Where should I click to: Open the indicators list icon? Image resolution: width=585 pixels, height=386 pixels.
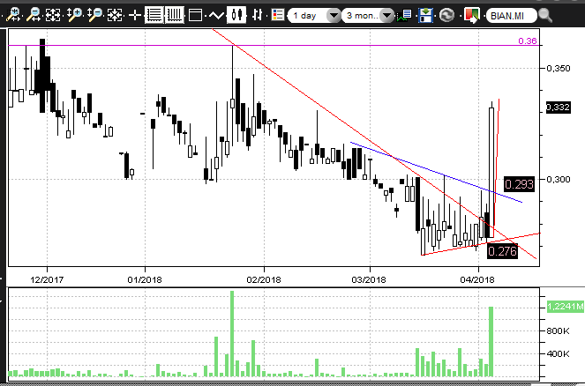(404, 16)
